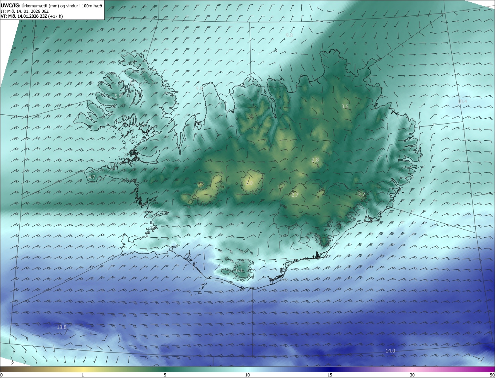Click the 10 label on the color scale
This screenshot has height=378, width=495.
click(x=247, y=375)
